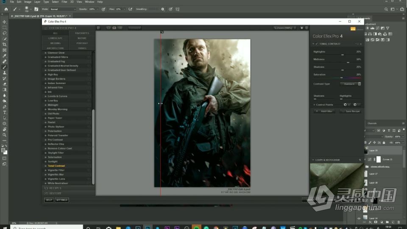Toggle lock all layer icon
407x229 pixels.
click(x=384, y=142)
